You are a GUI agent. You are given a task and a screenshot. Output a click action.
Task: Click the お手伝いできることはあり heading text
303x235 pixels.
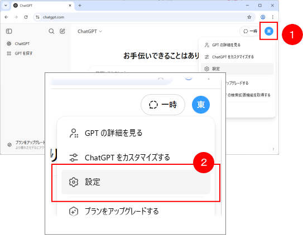[x=161, y=56]
